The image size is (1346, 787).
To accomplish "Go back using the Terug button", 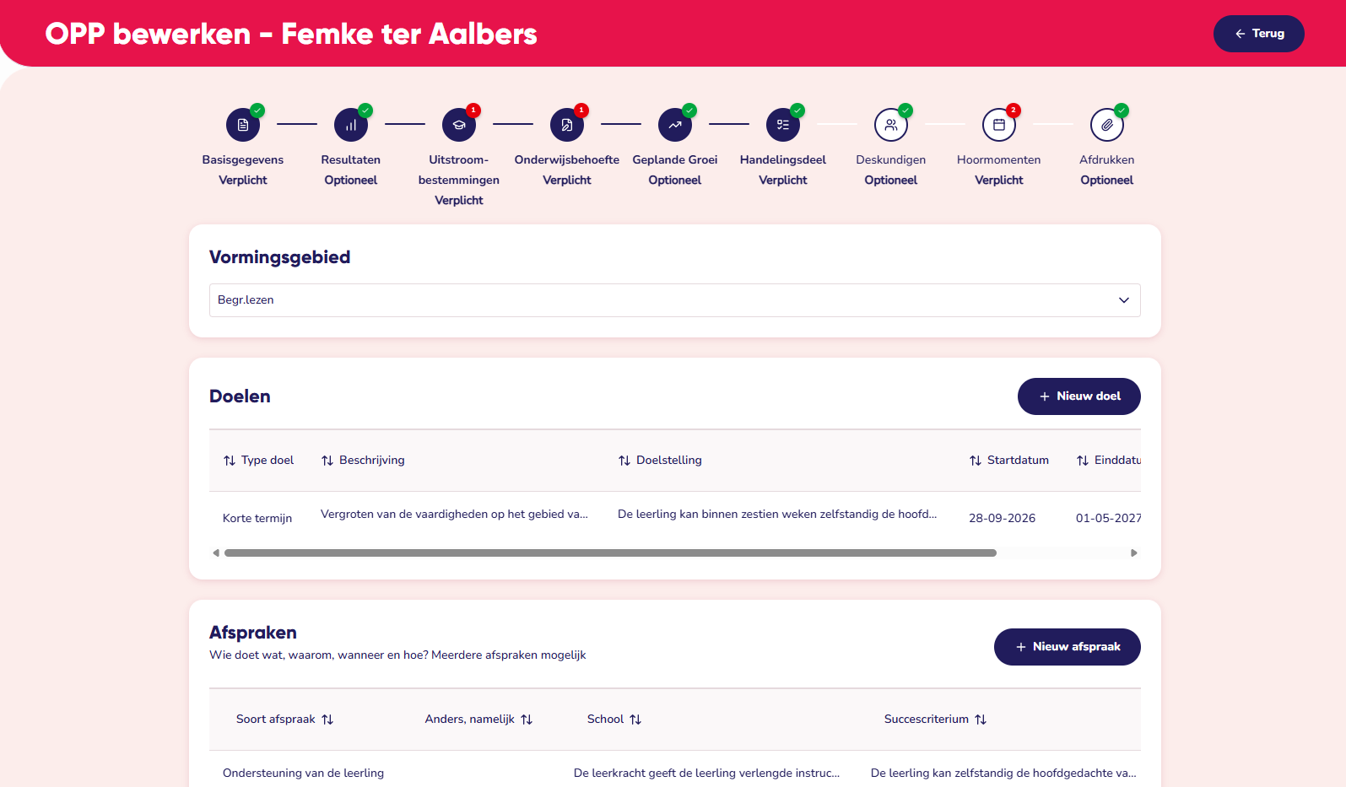I will pos(1259,34).
